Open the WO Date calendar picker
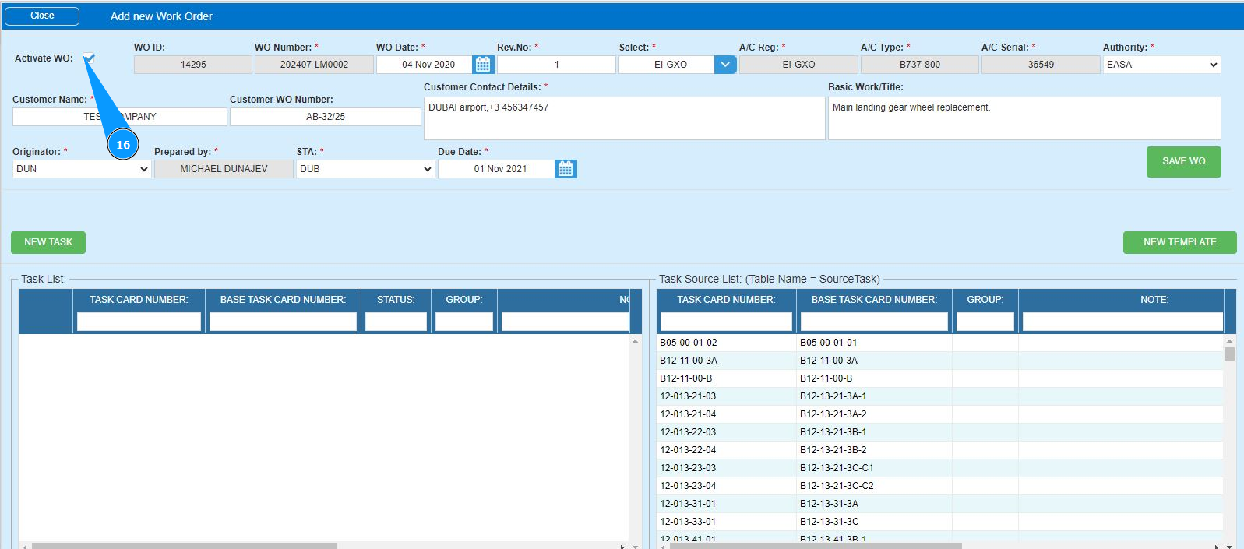 [483, 65]
